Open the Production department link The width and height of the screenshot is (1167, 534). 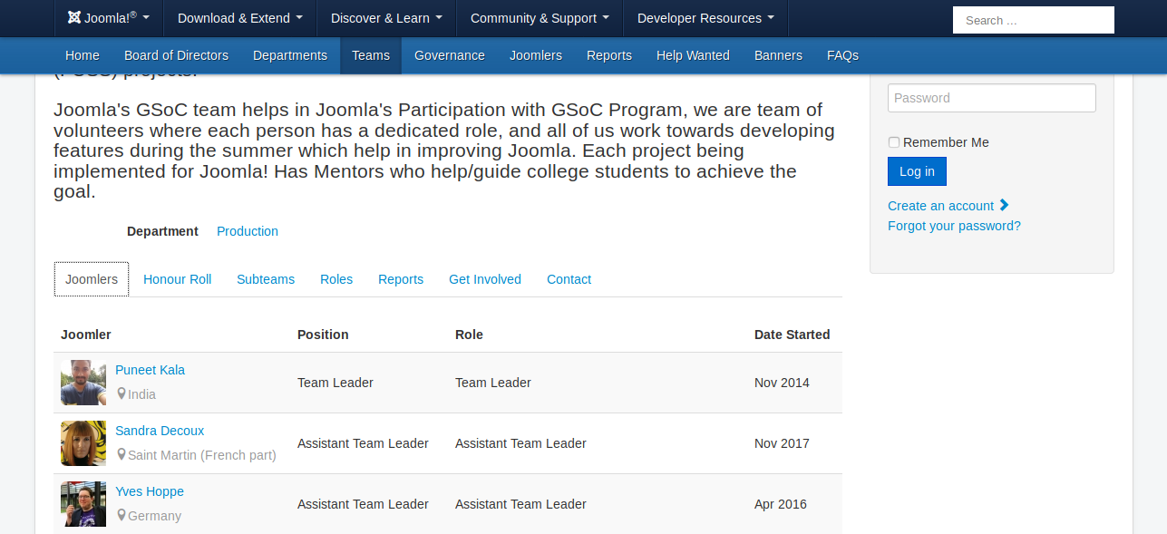coord(247,231)
